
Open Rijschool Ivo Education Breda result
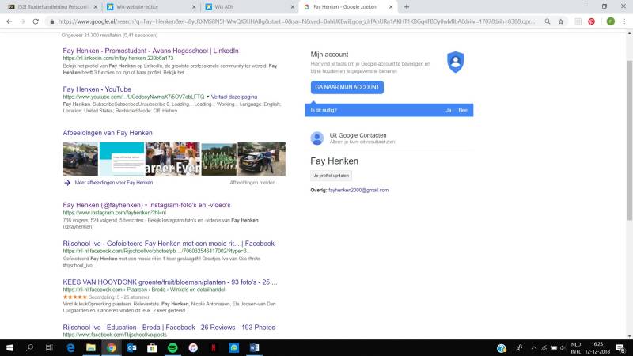click(x=169, y=328)
